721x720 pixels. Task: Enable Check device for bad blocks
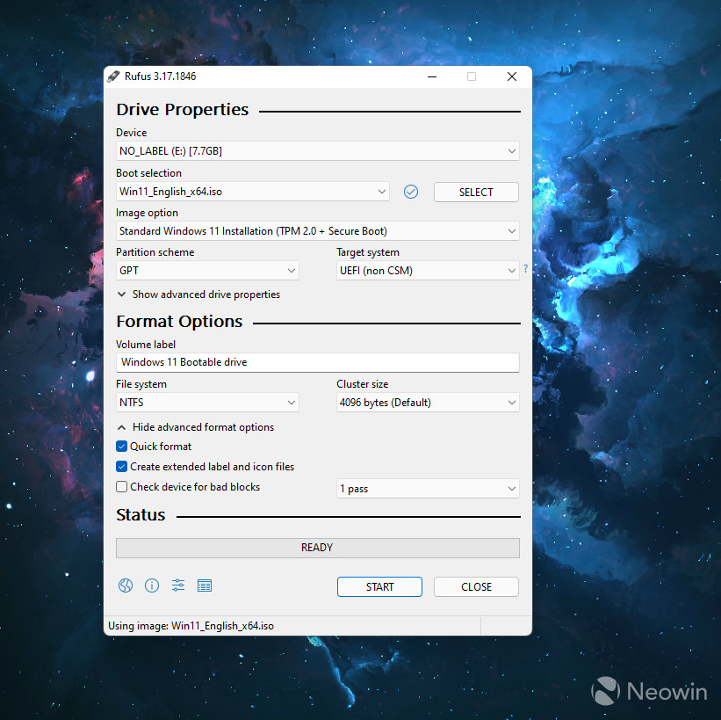(x=121, y=487)
